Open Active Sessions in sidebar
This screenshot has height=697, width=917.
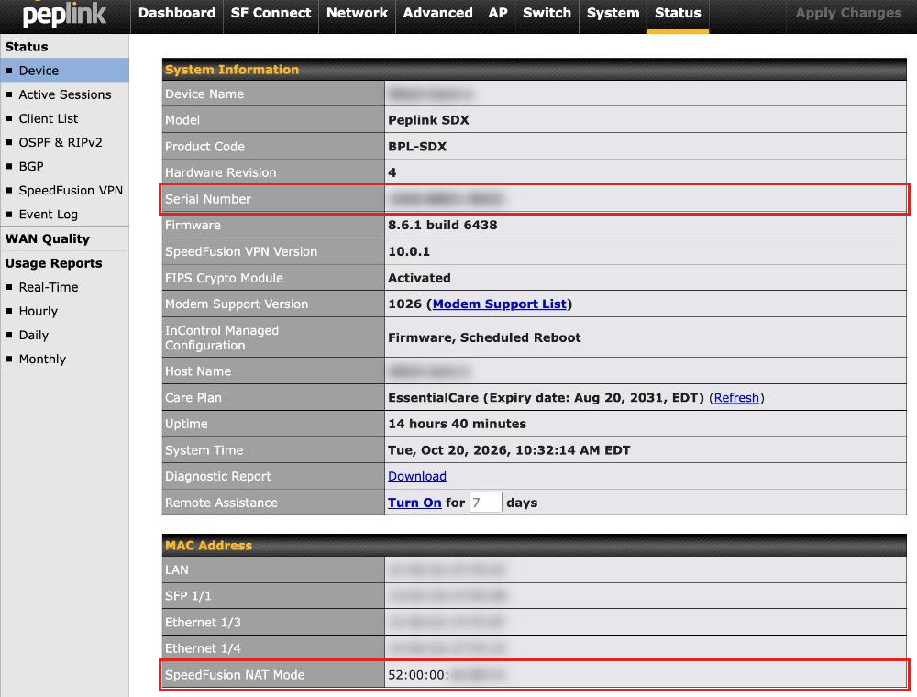tap(64, 94)
